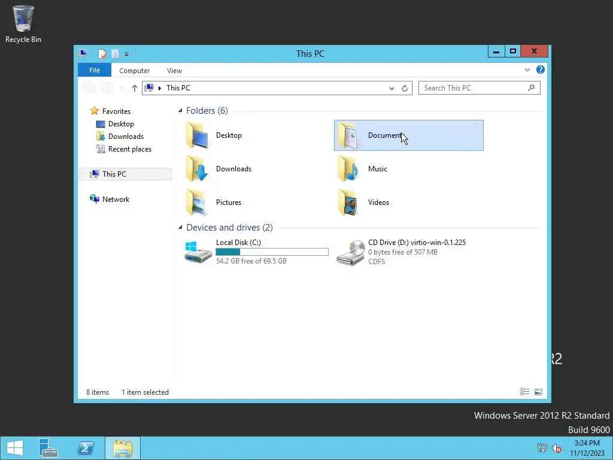
Task: Select the Local Disk (C:) drive icon
Action: pyautogui.click(x=198, y=252)
